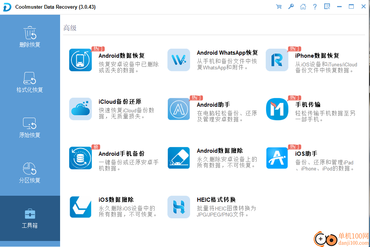
Task: Click the 高级 section heading
Action: click(70, 28)
